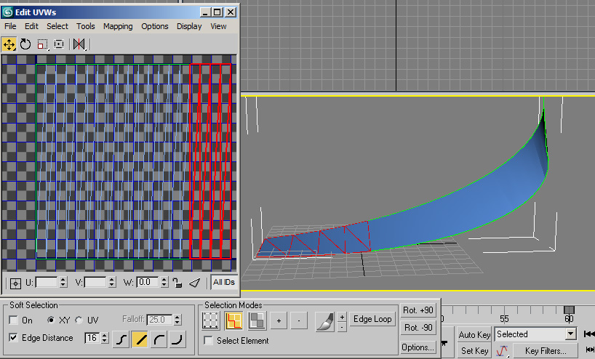Choose the UV radio button

click(79, 320)
